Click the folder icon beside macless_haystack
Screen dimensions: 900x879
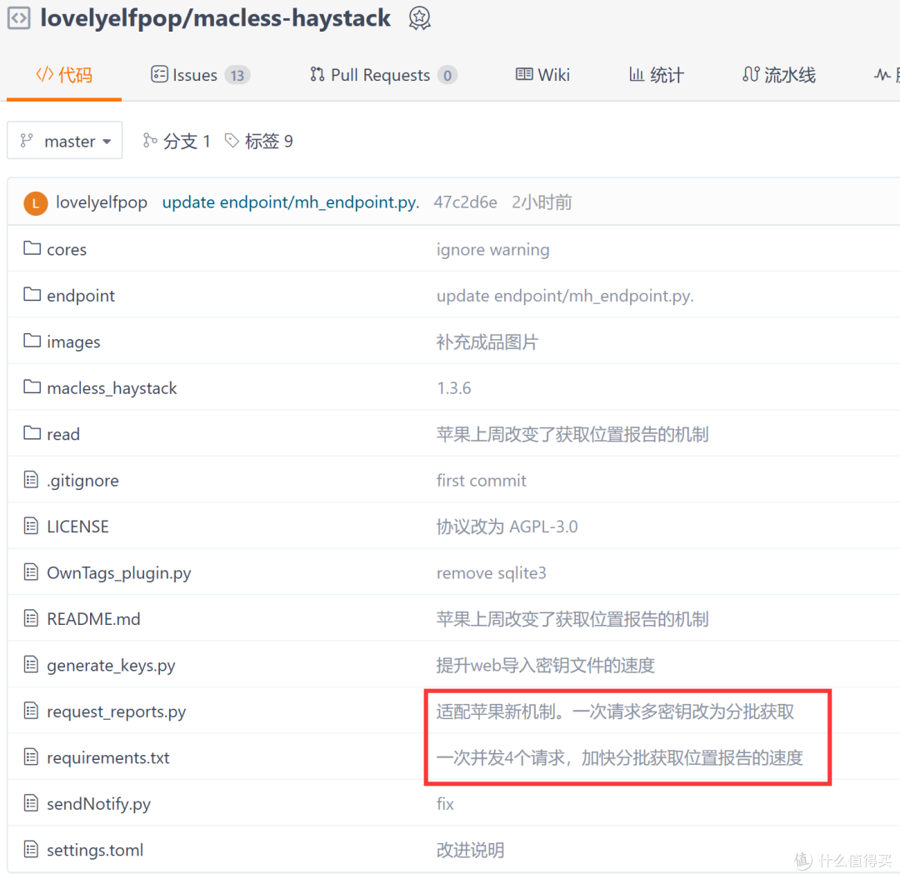32,387
